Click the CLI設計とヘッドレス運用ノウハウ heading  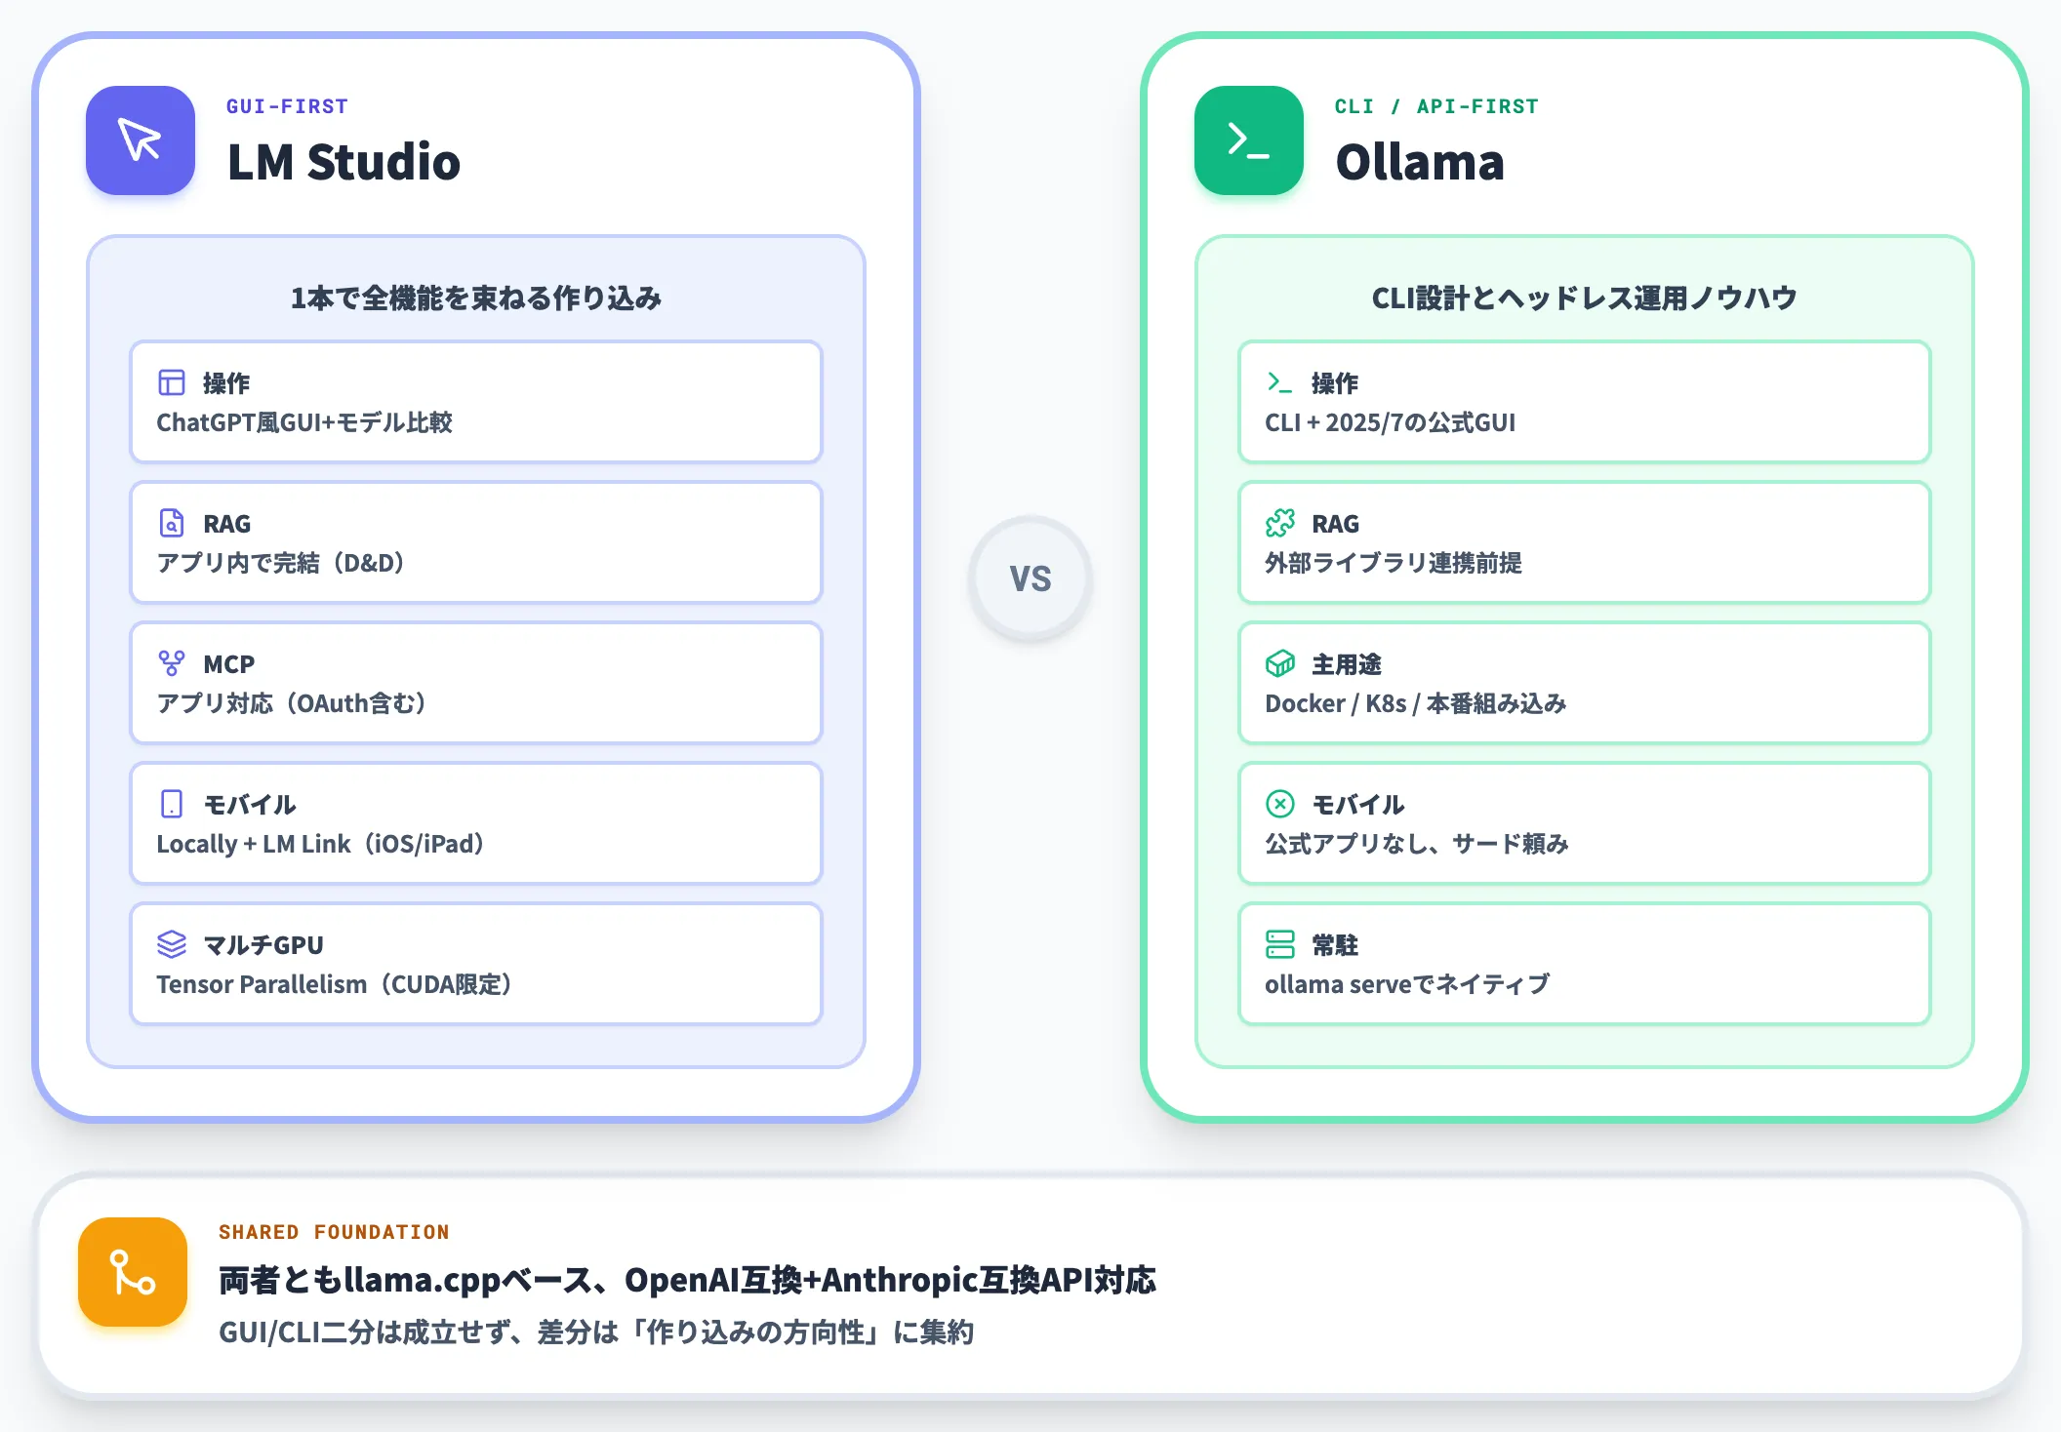point(1585,298)
